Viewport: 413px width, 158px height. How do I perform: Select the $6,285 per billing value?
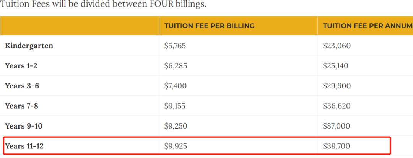click(x=176, y=65)
